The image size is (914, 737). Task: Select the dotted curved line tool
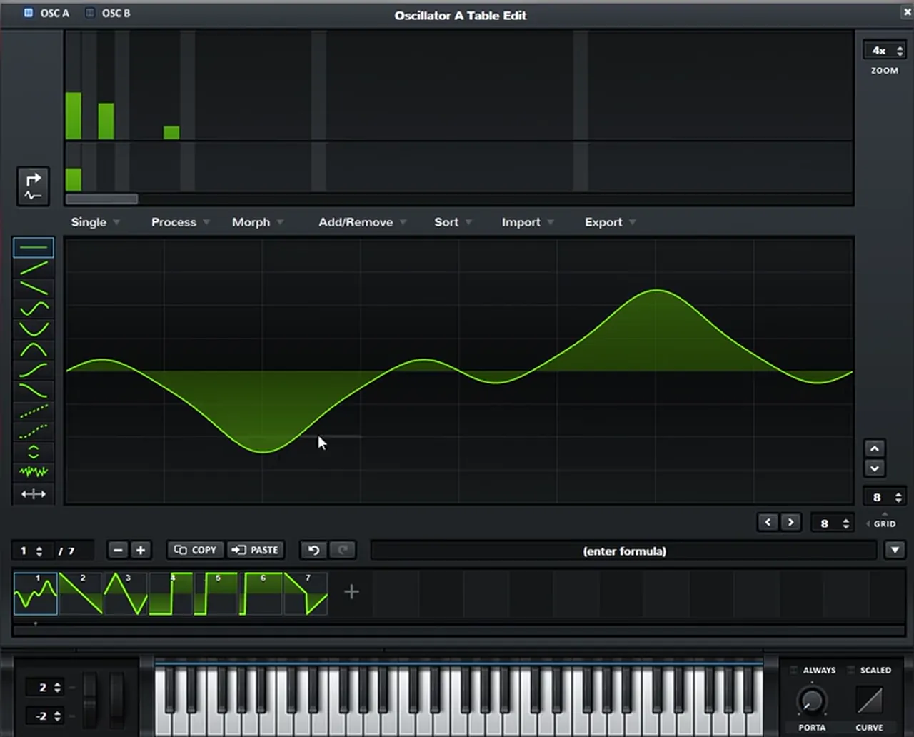point(34,431)
